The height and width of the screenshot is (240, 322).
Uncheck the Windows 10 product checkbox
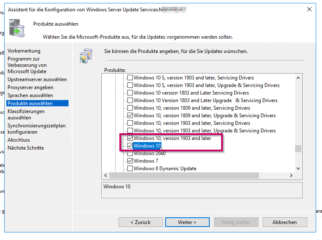[x=130, y=146]
